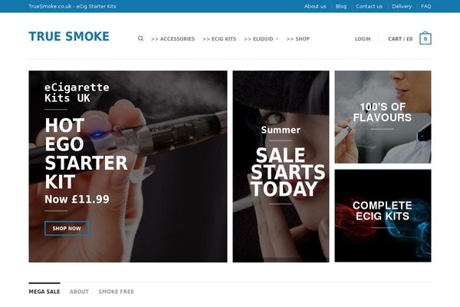Click the LOGIN link

coord(363,39)
